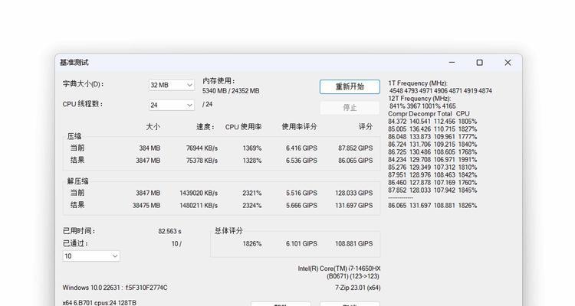Click the overall rating 6.101 GIPS
The image size is (575, 306).
[x=301, y=244]
